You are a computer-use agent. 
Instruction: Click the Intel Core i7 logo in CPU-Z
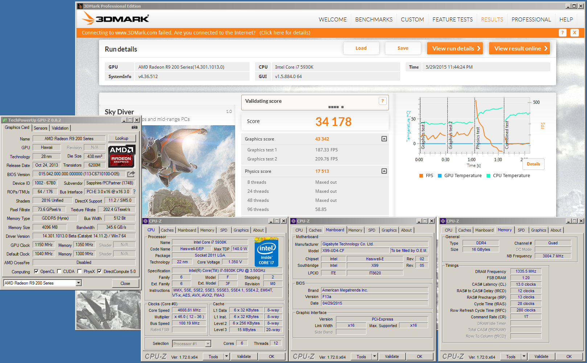(x=266, y=252)
